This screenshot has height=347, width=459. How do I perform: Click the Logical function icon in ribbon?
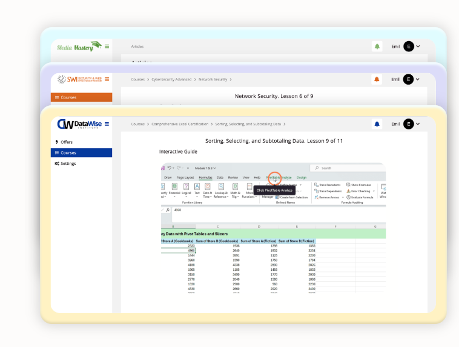(187, 189)
